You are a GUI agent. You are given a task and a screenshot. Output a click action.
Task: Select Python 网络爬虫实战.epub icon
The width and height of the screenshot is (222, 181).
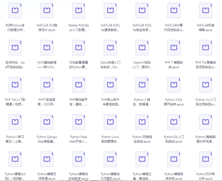142,122
